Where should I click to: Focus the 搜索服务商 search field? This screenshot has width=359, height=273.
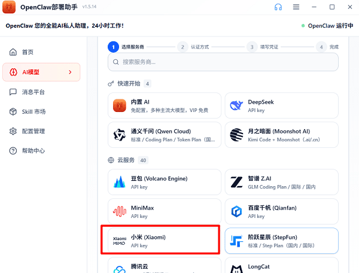[x=223, y=62]
